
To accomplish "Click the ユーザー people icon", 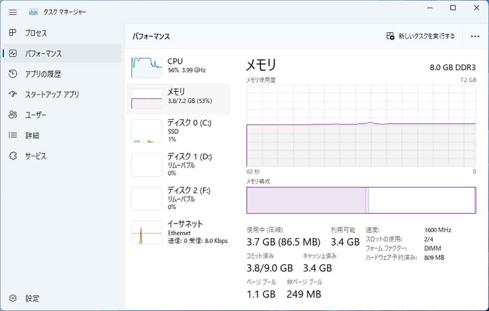I will 13,115.
